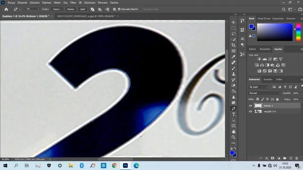The width and height of the screenshot is (303, 170).
Task: Create a new layer
Action: 291,158
